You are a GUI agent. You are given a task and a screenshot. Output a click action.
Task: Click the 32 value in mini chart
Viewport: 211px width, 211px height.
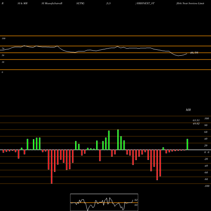(x=136, y=200)
